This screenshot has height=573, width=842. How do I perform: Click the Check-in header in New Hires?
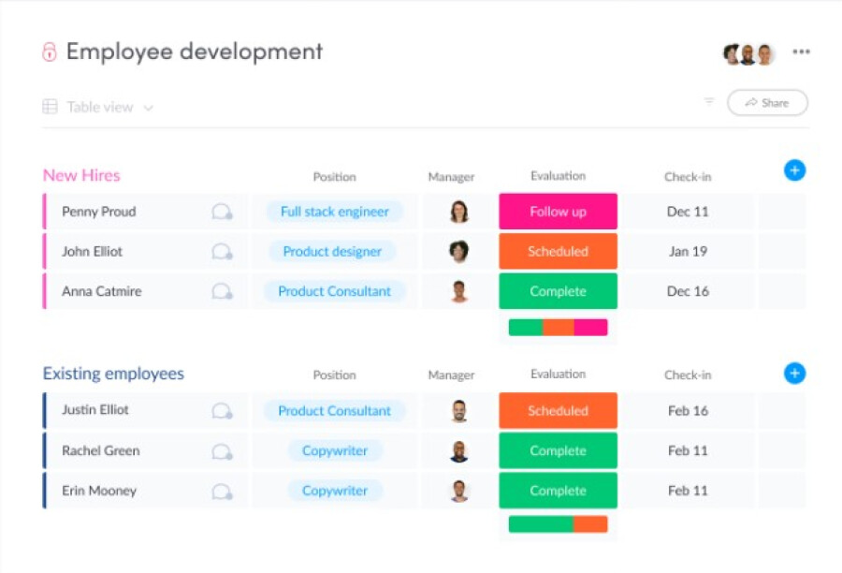coord(688,177)
